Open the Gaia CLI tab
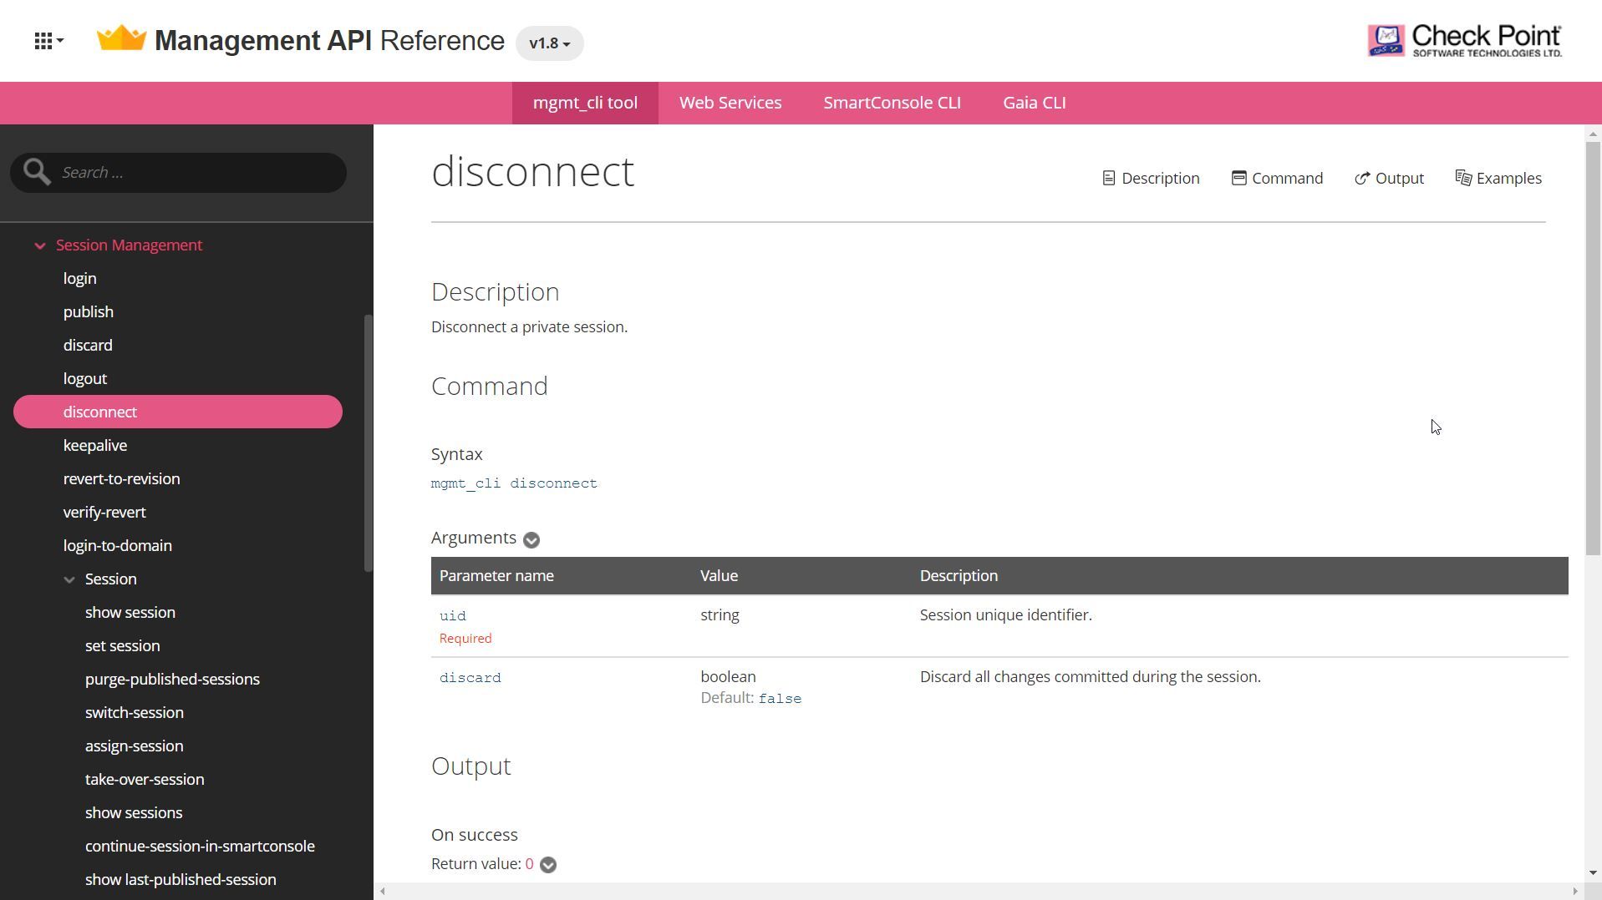The height and width of the screenshot is (900, 1602). (x=1034, y=103)
